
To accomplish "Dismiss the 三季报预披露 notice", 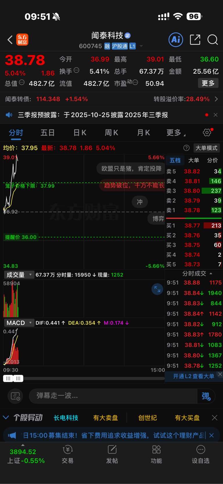I will click(215, 115).
